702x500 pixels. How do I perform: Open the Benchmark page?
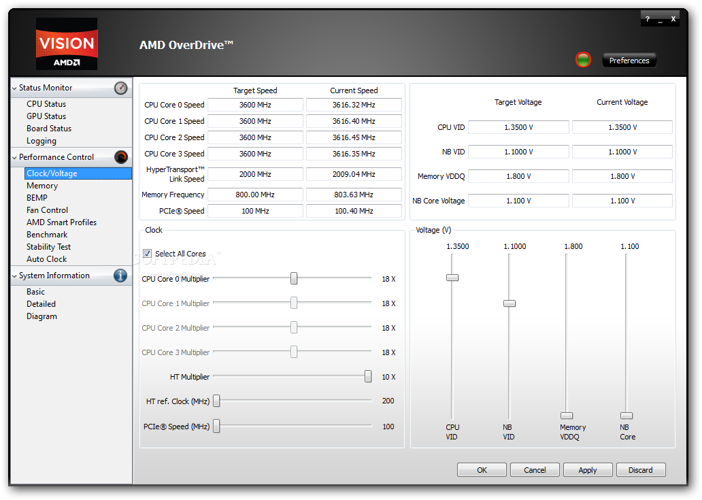(47, 235)
